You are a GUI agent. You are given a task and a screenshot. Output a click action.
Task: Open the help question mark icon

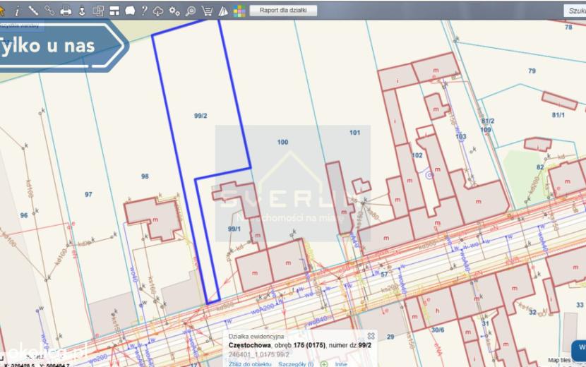(144, 11)
